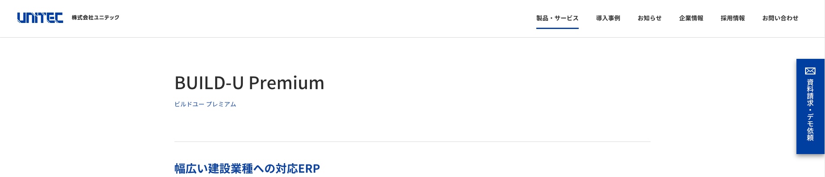
Task: Select 企業情報 in top navigation
Action: click(691, 18)
